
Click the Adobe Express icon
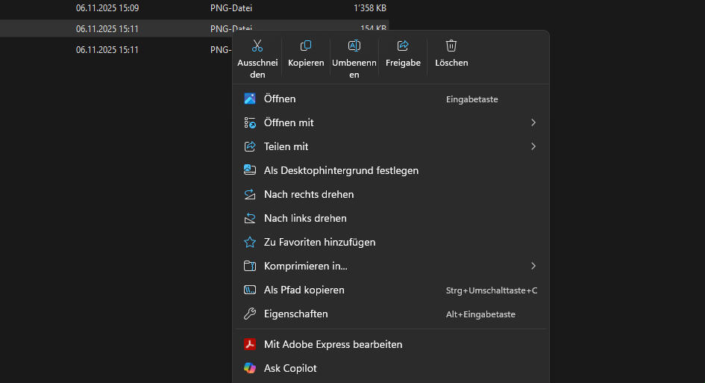(x=250, y=344)
